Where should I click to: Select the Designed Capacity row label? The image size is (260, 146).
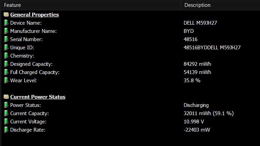tap(31, 64)
